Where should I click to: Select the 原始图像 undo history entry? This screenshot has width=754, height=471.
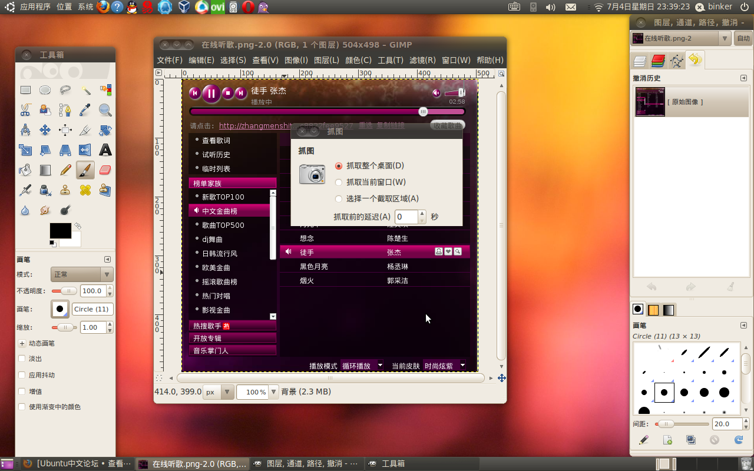[692, 102]
